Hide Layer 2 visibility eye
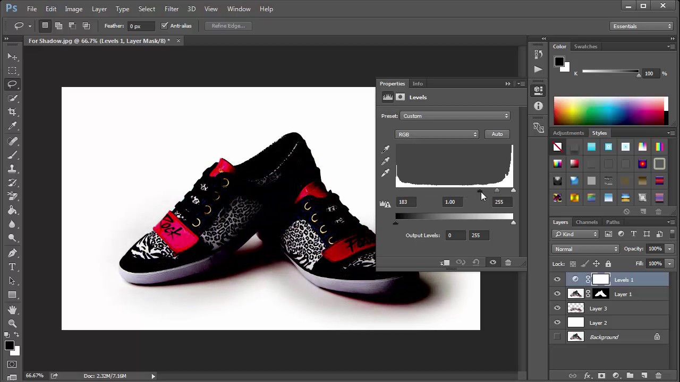This screenshot has height=382, width=680. tap(557, 323)
